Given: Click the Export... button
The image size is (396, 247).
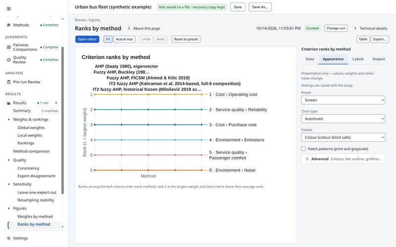Looking at the screenshot, I should [380, 40].
